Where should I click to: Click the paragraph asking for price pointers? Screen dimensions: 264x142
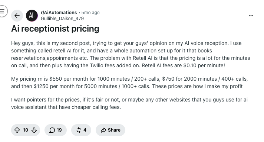(129, 103)
